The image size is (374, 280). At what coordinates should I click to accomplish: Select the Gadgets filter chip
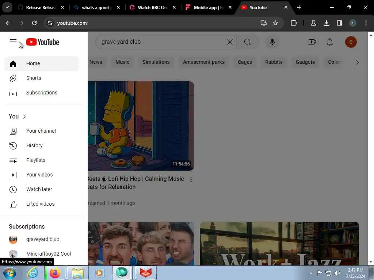pyautogui.click(x=305, y=62)
